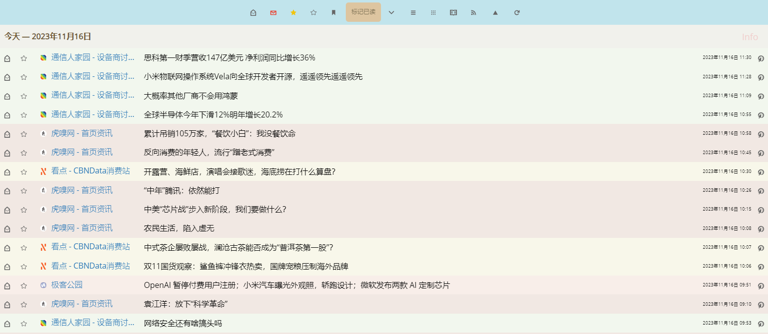Click the upward triangle sort order icon
768x334 pixels.
click(x=495, y=12)
